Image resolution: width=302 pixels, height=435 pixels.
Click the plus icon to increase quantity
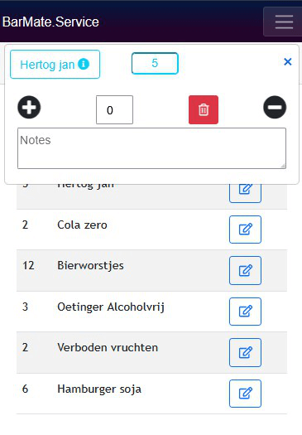click(29, 107)
